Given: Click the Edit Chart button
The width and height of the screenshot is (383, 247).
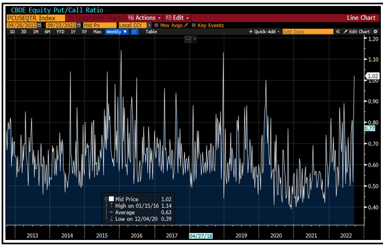Looking at the screenshot, I should 356,32.
